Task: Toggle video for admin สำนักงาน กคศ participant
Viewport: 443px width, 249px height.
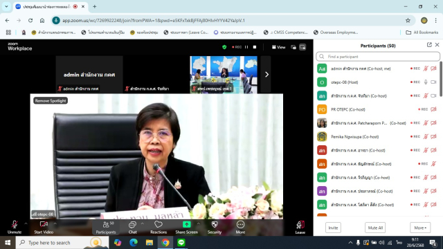Action: [x=433, y=68]
